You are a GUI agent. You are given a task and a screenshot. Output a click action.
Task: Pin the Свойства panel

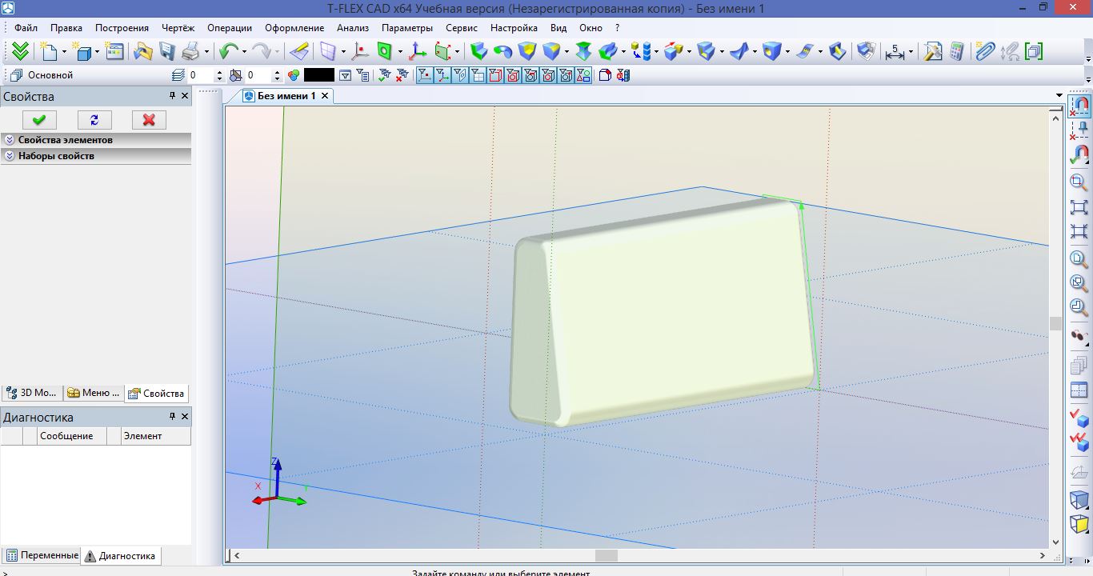[x=172, y=96]
